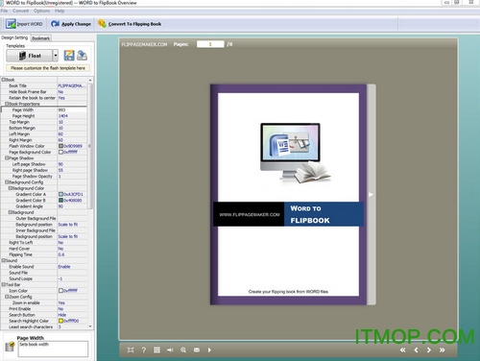Screen dimensions: 480x361
Task: Open the Float template dropdown arrow
Action: [56, 56]
